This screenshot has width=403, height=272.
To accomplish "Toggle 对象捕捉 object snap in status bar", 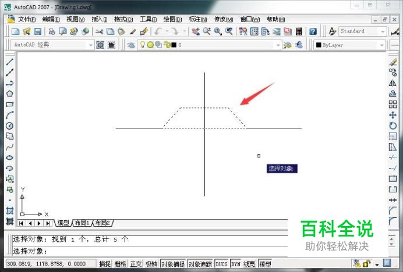I will [x=173, y=264].
